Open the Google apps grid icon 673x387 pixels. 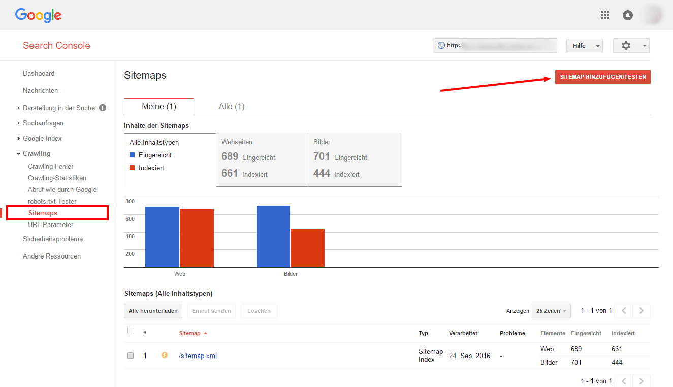(x=604, y=15)
